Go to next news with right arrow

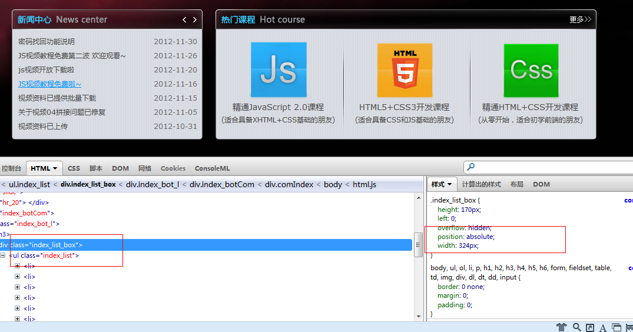[x=195, y=19]
